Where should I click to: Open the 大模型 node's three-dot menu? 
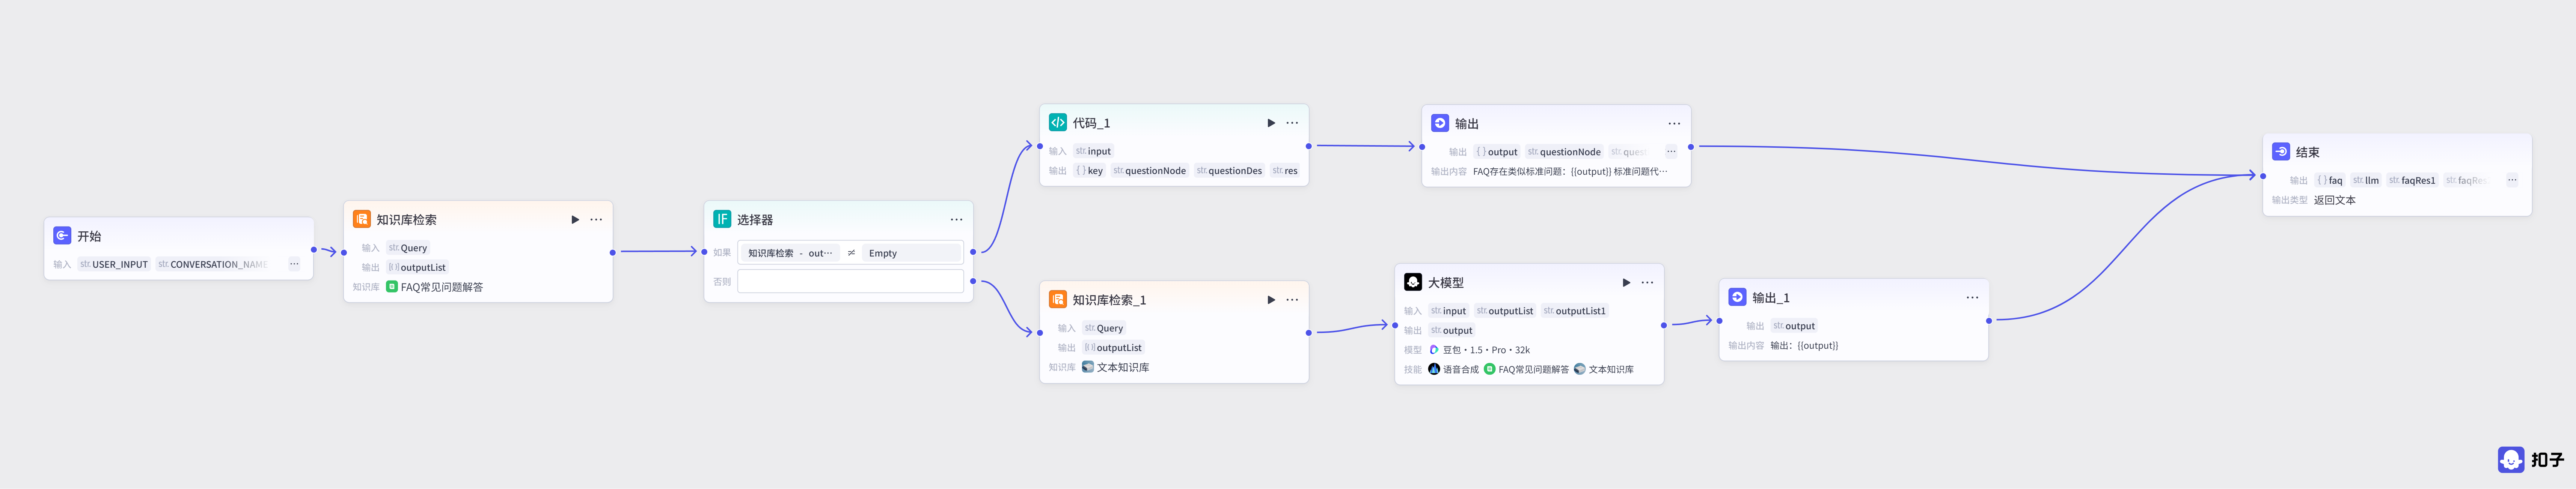pyautogui.click(x=1647, y=282)
